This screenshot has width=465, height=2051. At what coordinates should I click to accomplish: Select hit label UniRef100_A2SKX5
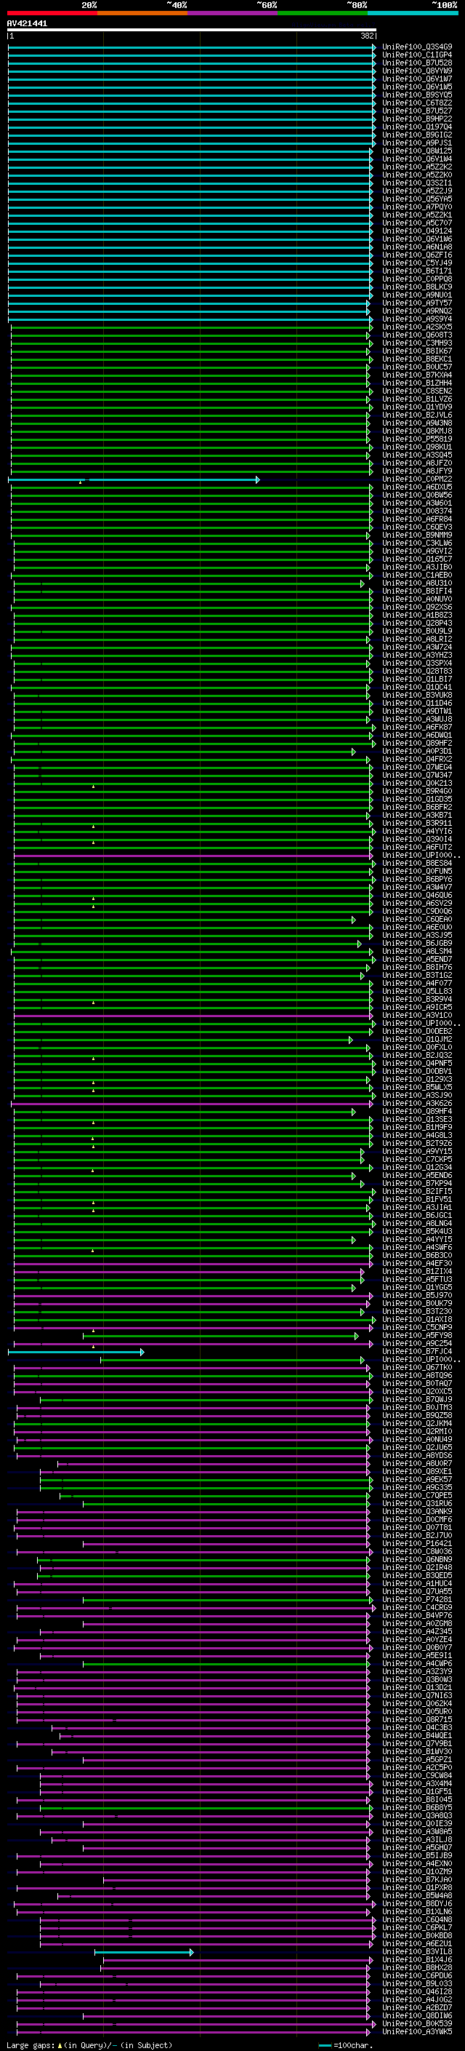pos(417,327)
